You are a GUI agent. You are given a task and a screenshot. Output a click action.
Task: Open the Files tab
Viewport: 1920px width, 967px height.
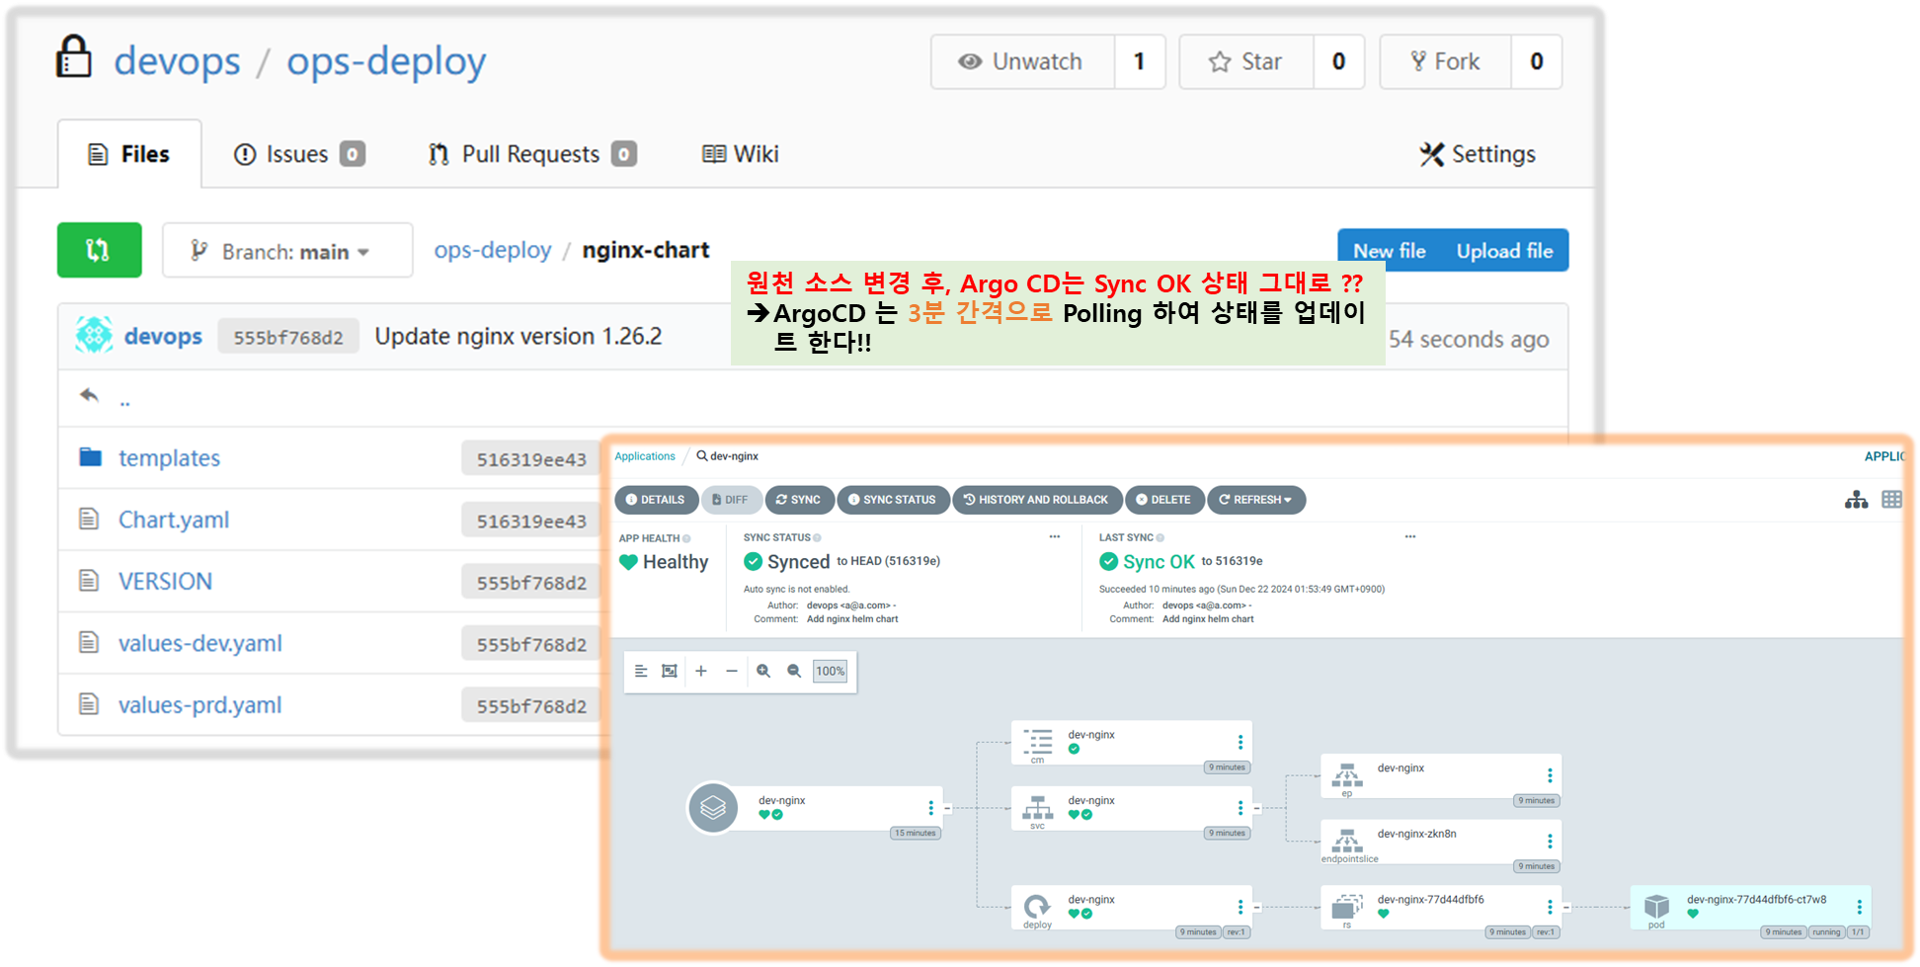pyautogui.click(x=129, y=154)
